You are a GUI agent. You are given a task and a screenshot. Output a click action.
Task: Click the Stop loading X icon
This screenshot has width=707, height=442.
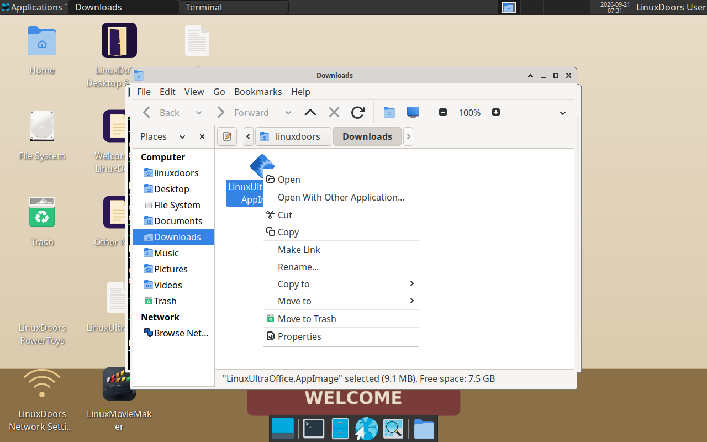click(x=334, y=113)
